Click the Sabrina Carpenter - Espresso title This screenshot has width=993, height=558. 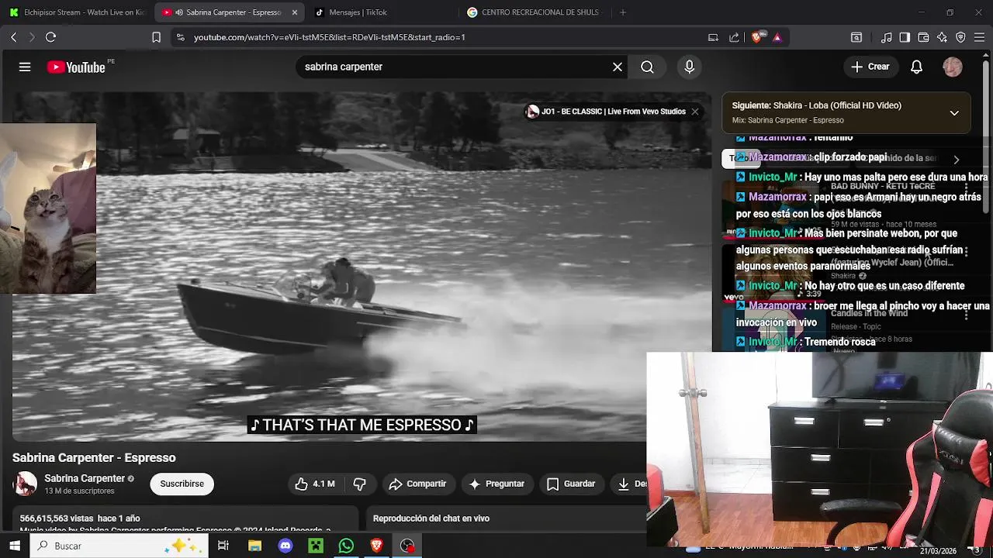pos(94,458)
